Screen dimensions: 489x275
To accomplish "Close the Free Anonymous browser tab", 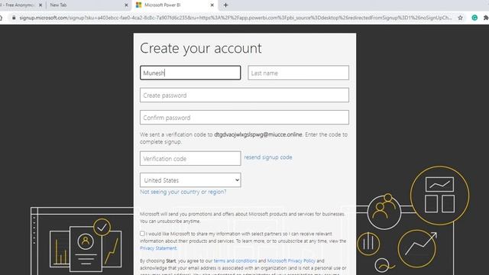I will [x=40, y=5].
